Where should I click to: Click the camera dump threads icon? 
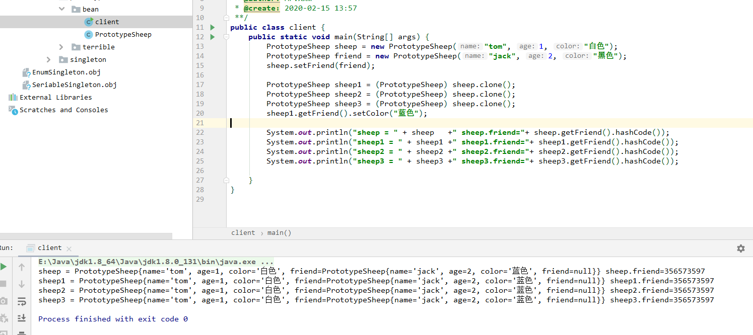coord(4,301)
